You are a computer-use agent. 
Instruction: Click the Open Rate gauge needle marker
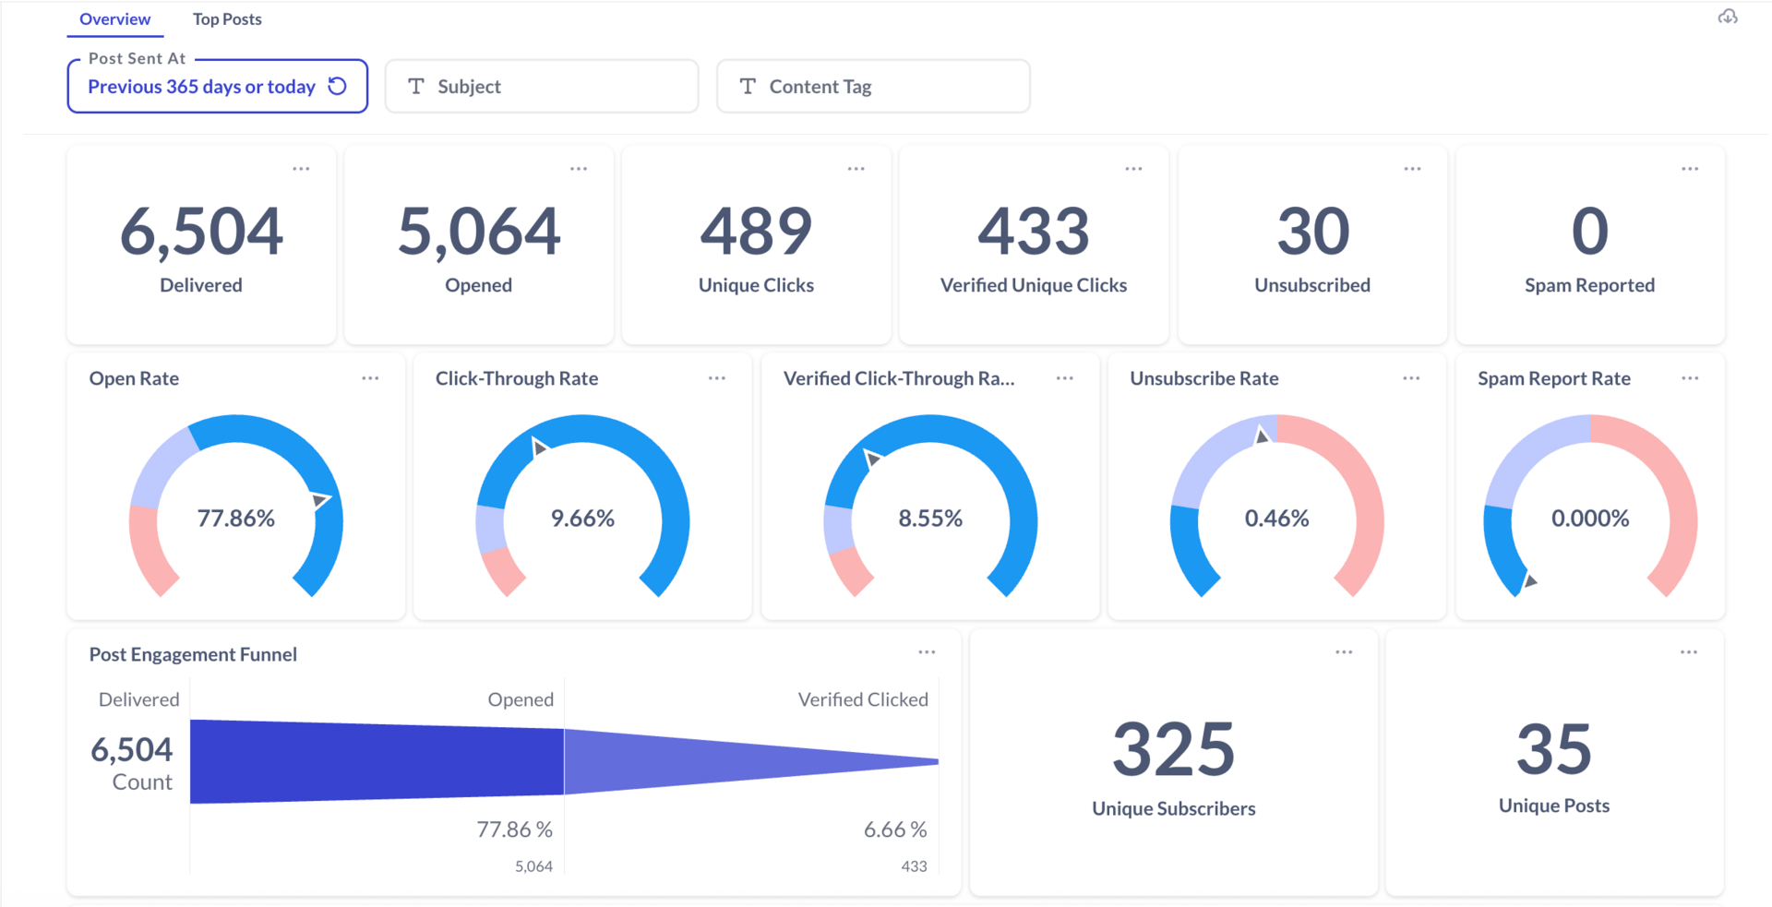click(x=320, y=501)
